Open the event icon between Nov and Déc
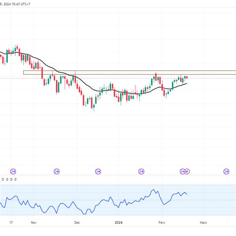 57,171
